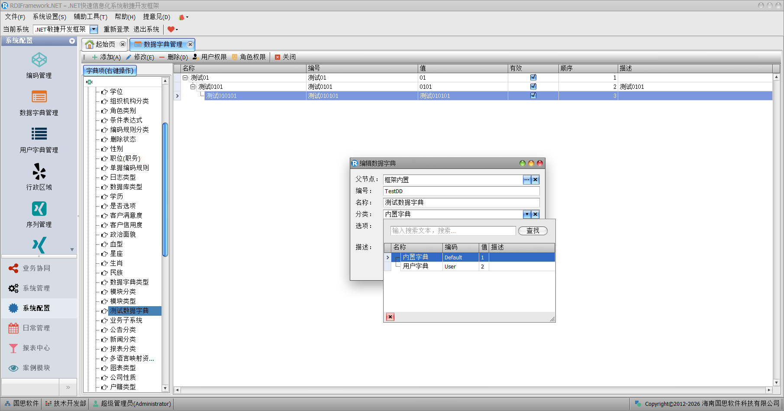Open the 辅助工具(T) menu
This screenshot has width=784, height=411.
[x=90, y=17]
